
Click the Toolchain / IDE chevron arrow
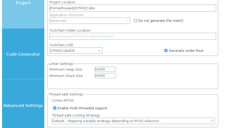click(x=99, y=51)
